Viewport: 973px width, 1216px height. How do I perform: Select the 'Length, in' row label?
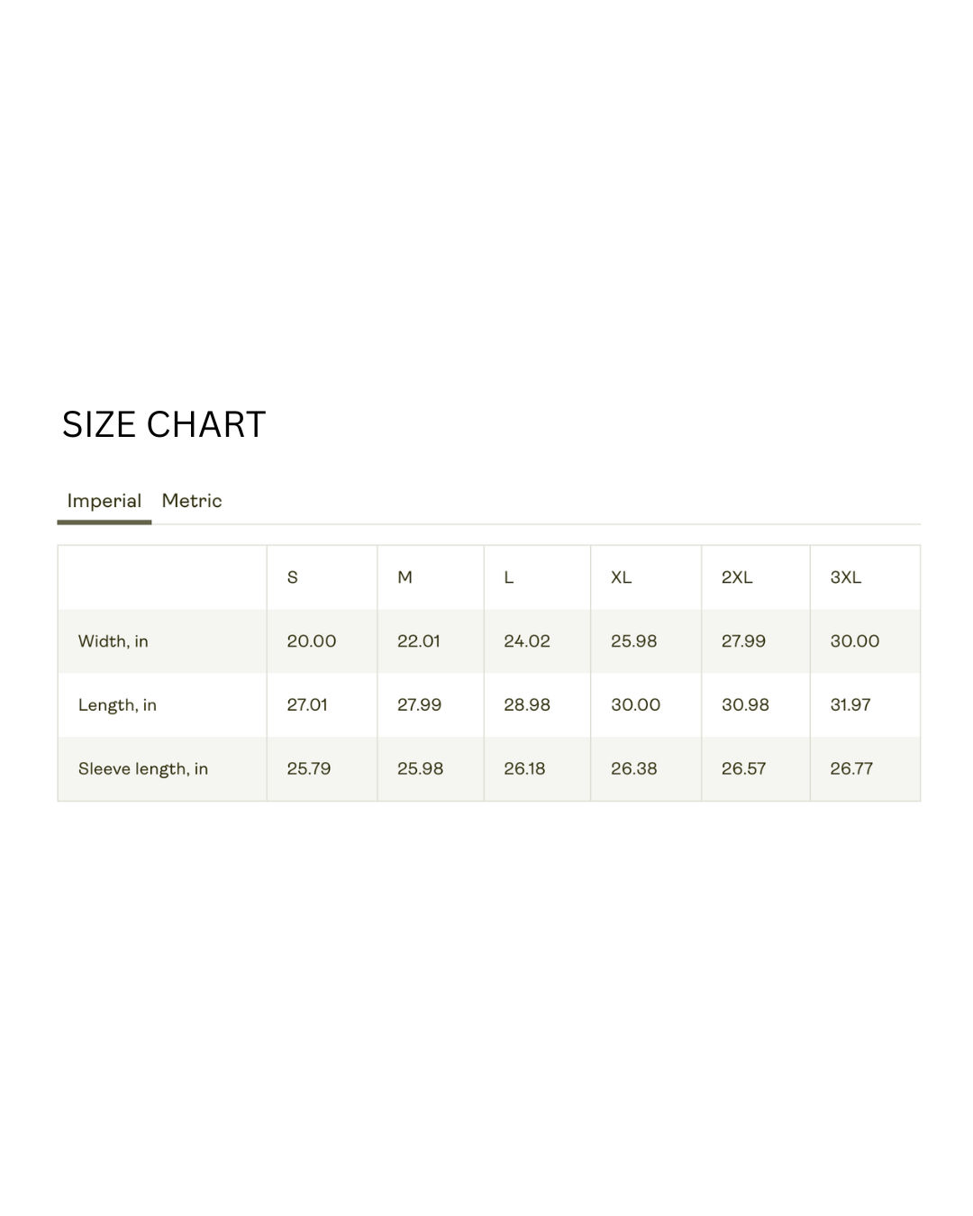[117, 705]
